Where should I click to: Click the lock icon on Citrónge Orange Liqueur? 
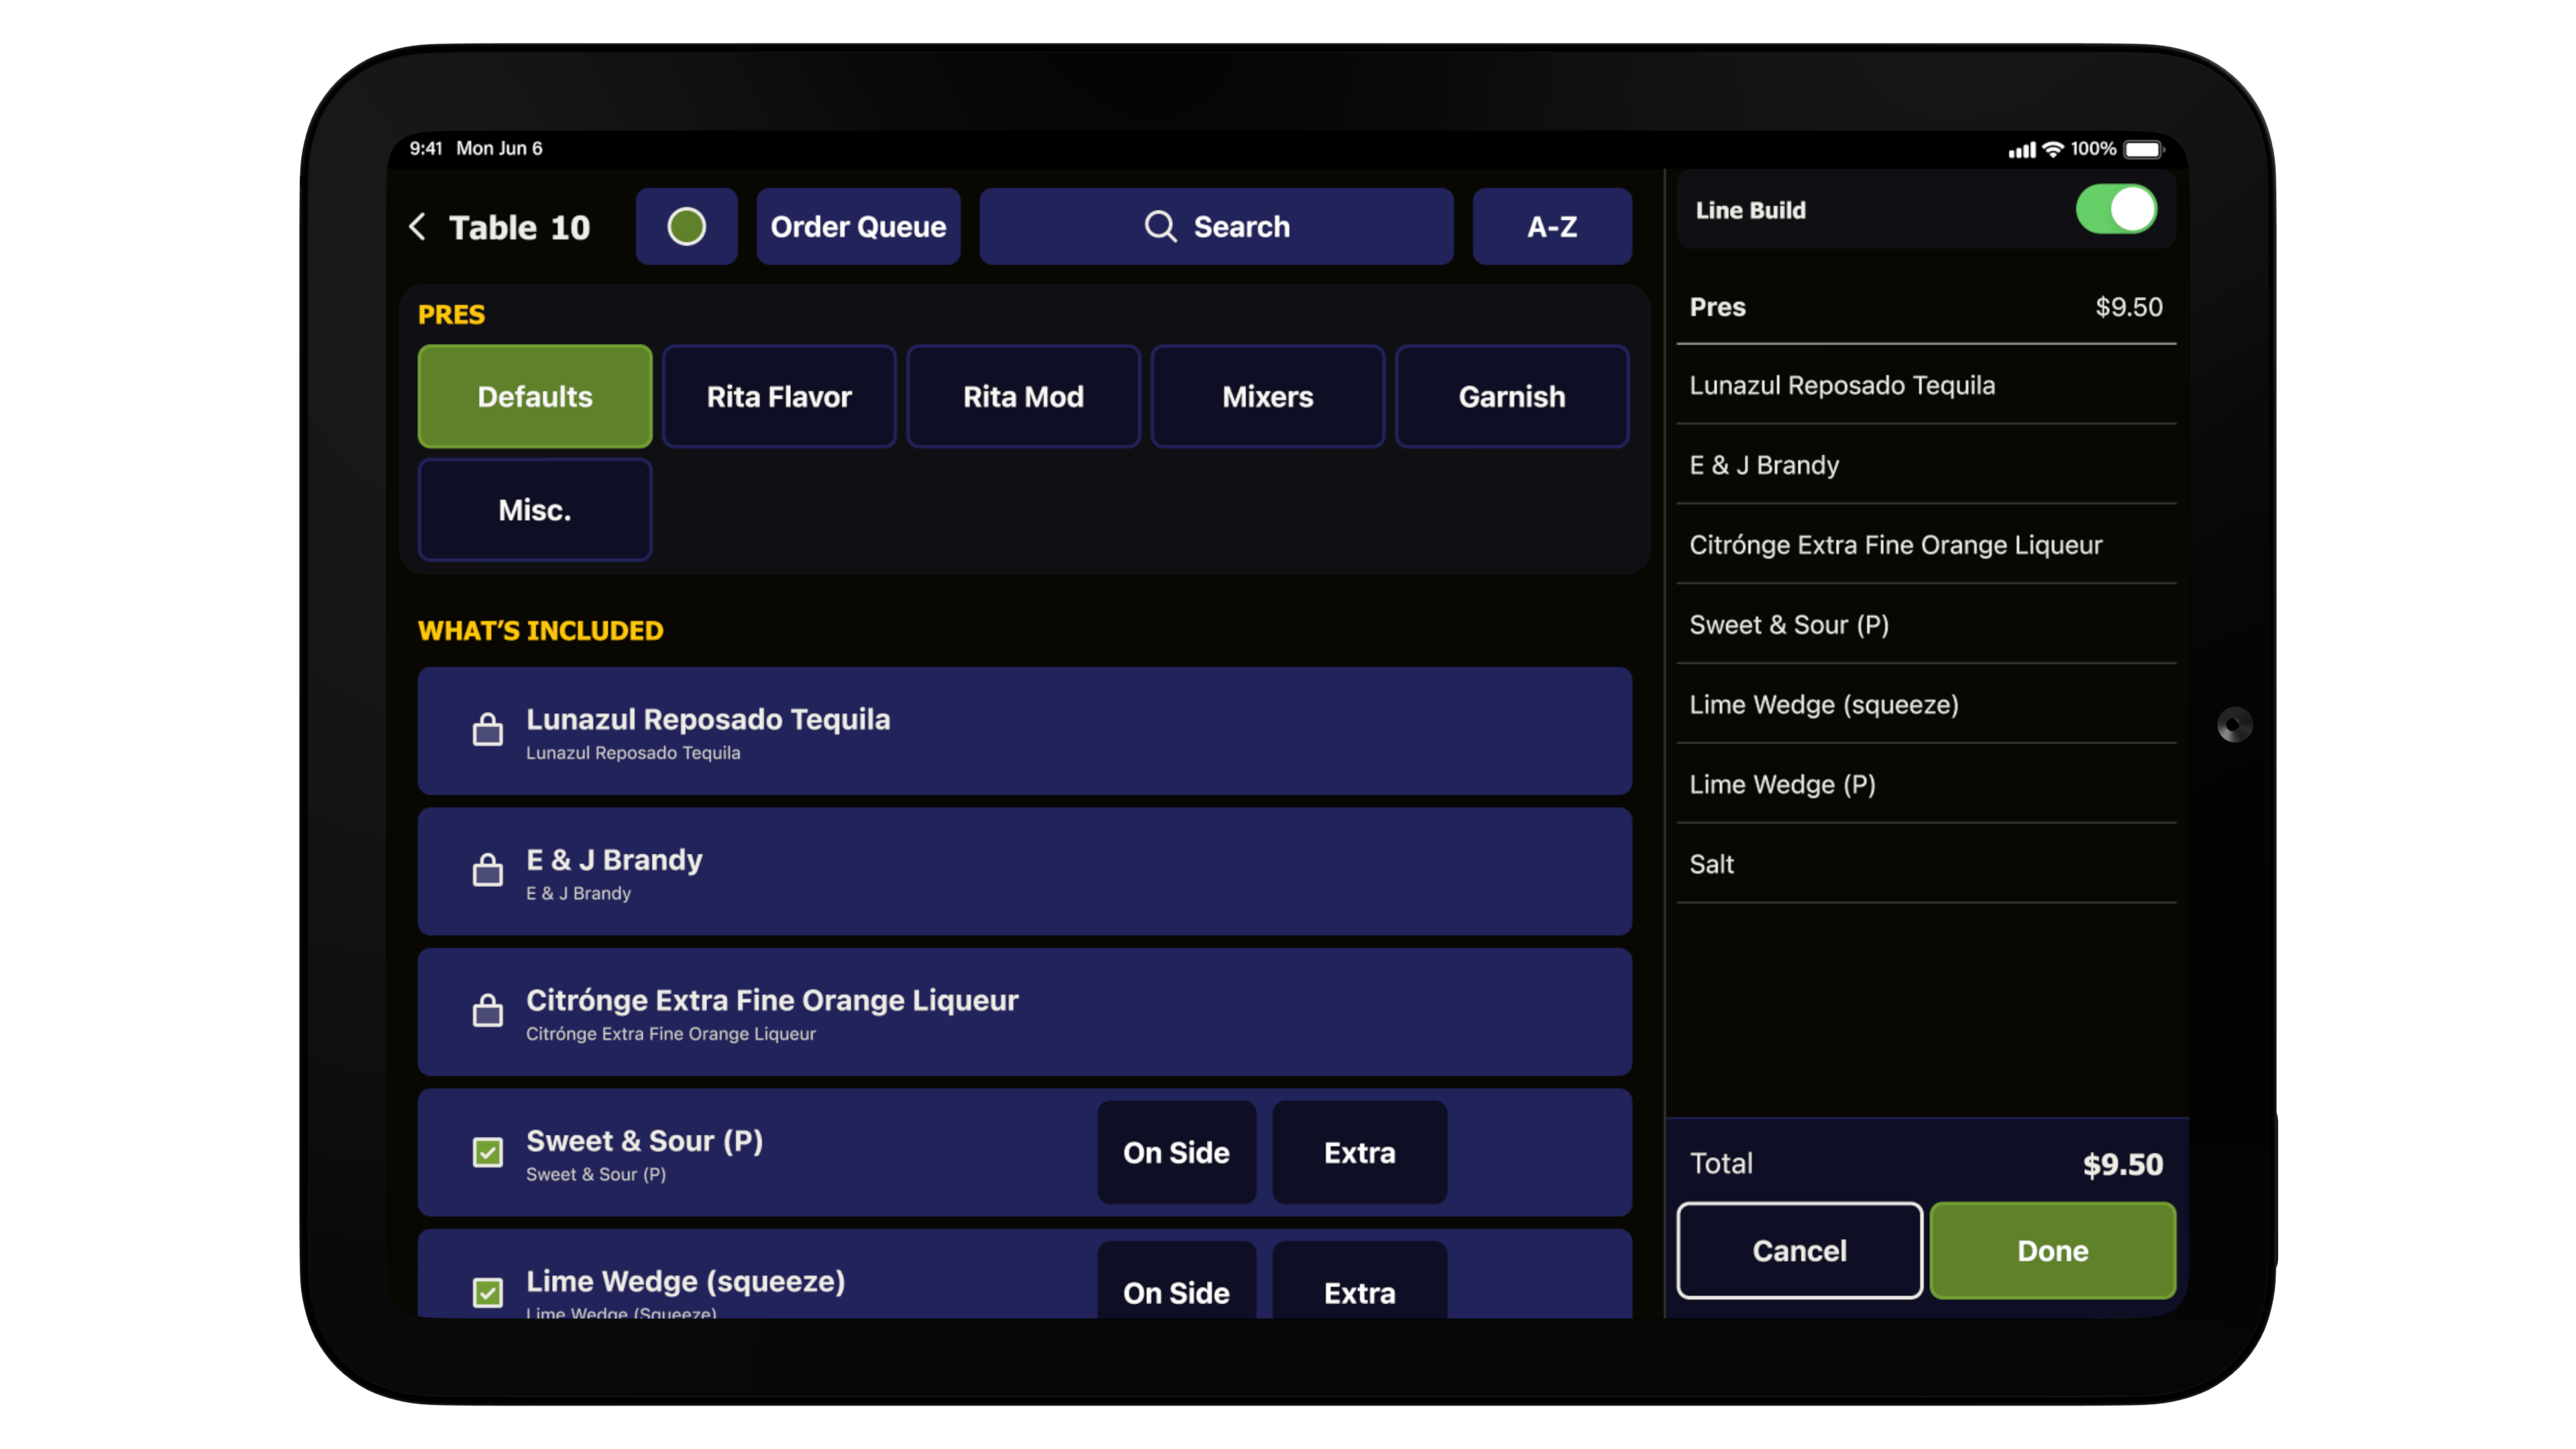[488, 1010]
